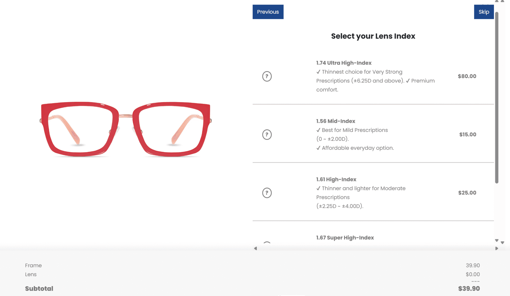Click the $15.00 price label
The height and width of the screenshot is (296, 510).
[x=467, y=135]
